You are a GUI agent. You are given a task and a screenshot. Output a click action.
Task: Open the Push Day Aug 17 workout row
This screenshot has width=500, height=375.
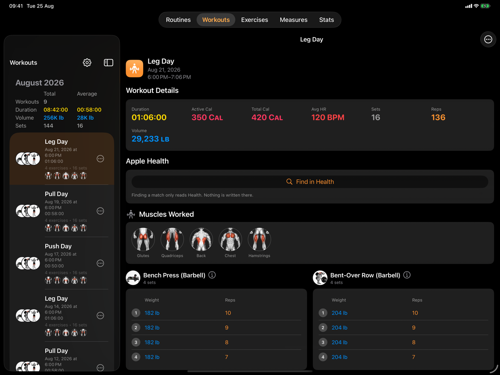62,263
